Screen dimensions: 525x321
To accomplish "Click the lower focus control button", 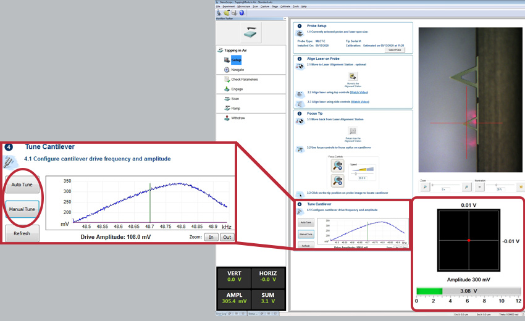I will coord(337,180).
